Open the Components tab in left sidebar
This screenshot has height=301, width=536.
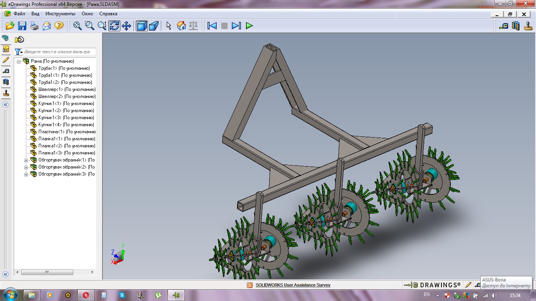(5, 38)
